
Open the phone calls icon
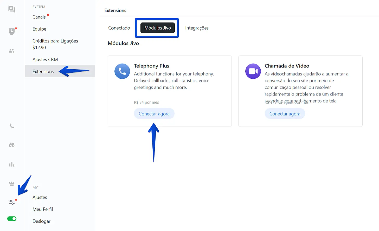(12, 126)
